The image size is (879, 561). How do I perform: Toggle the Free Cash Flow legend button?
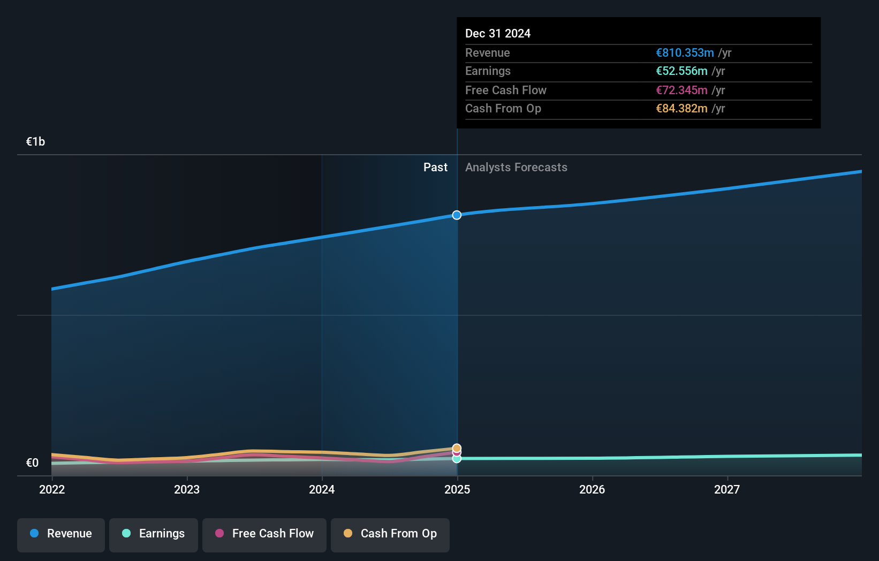pyautogui.click(x=264, y=534)
